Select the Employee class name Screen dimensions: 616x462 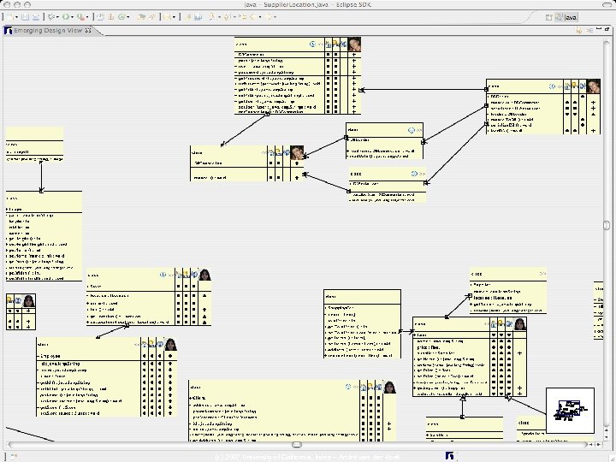[x=50, y=356]
